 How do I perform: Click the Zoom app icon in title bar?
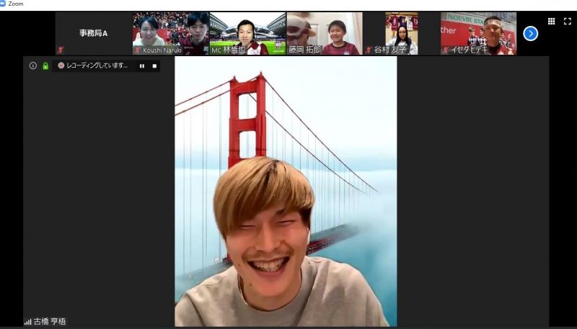tap(4, 4)
